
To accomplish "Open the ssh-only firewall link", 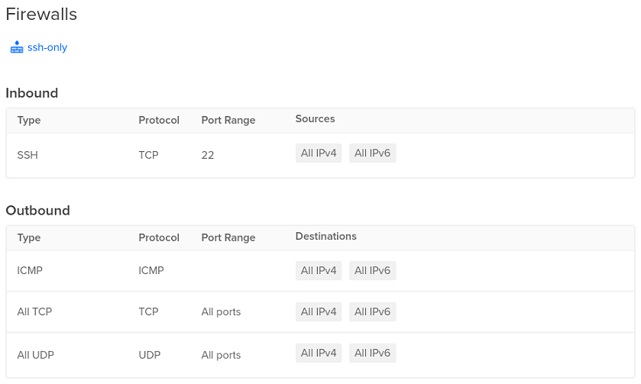I will tap(47, 47).
